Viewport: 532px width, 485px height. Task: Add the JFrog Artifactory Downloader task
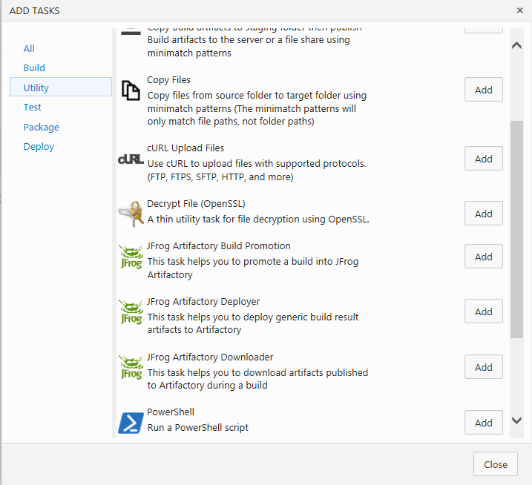[x=484, y=367]
